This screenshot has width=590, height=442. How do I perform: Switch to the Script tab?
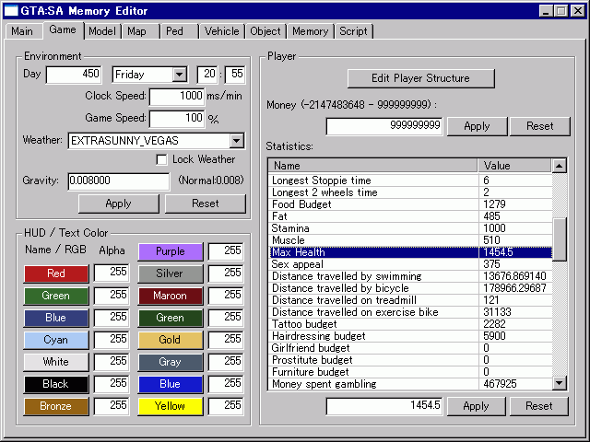[x=353, y=31]
